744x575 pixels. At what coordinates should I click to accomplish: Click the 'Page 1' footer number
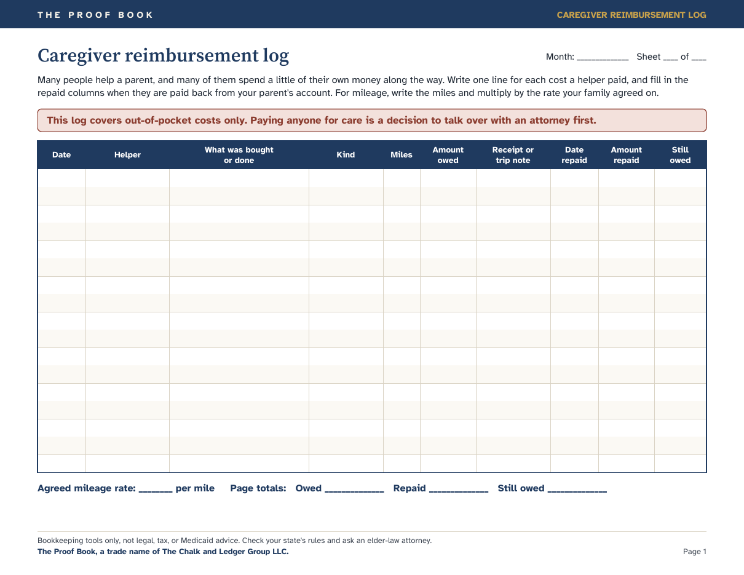point(695,552)
